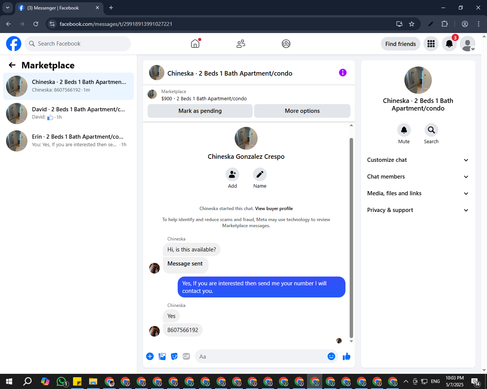
Task: Open the emoji picker in message box
Action: click(331, 356)
